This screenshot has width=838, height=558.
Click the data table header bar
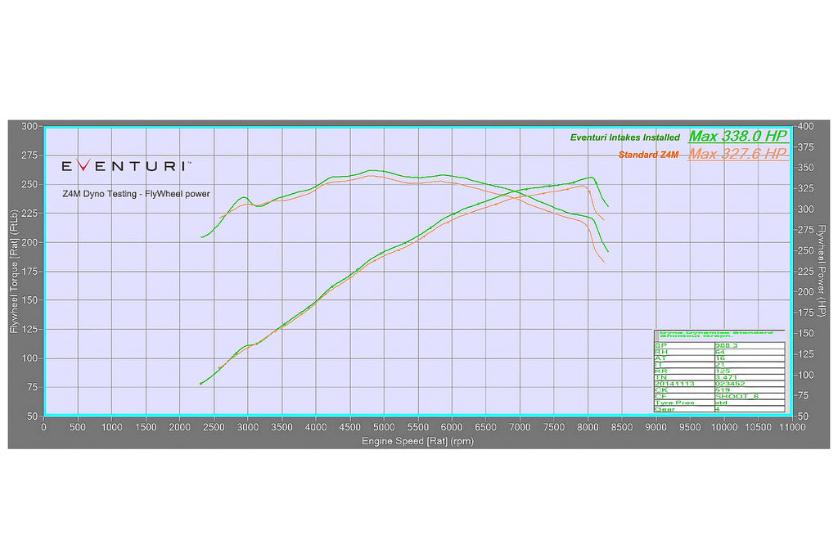coord(719,336)
